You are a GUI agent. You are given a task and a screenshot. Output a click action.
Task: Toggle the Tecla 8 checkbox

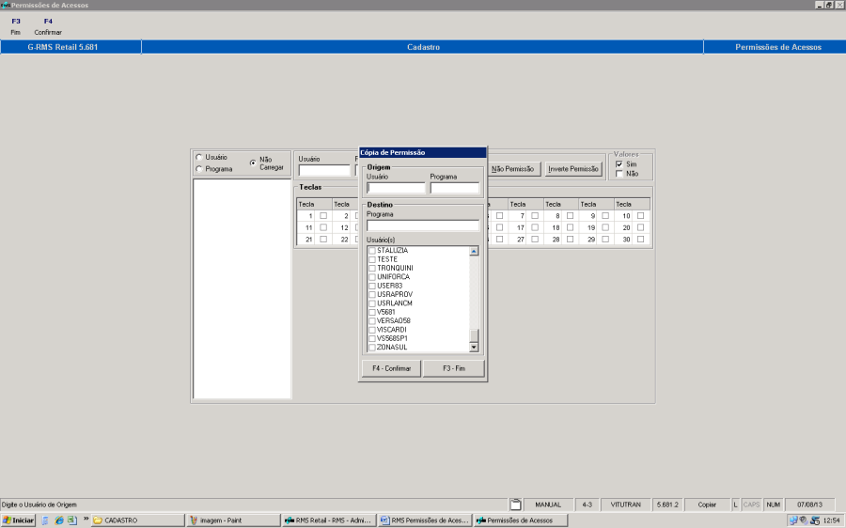570,216
